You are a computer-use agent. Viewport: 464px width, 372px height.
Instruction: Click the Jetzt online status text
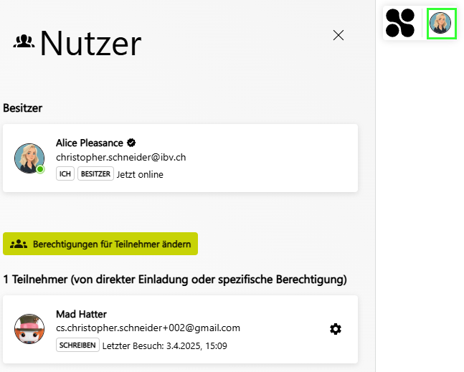click(140, 174)
